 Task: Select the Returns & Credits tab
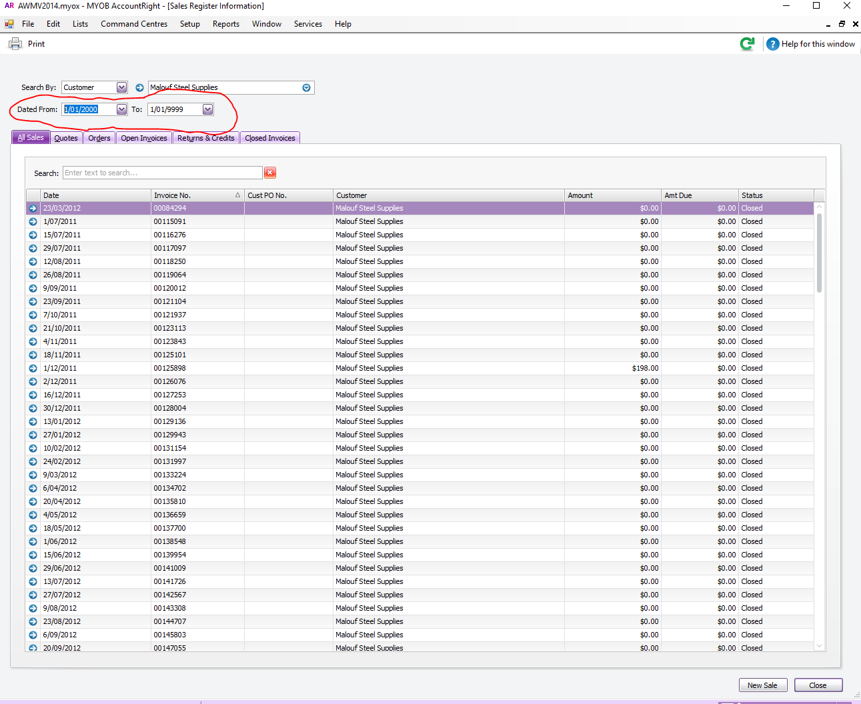206,138
